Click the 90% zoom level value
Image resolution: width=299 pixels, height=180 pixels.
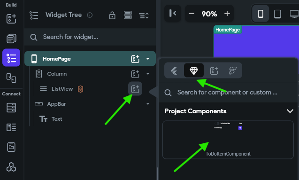209,14
